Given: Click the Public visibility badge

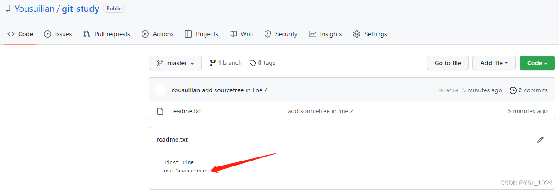Looking at the screenshot, I should 114,8.
